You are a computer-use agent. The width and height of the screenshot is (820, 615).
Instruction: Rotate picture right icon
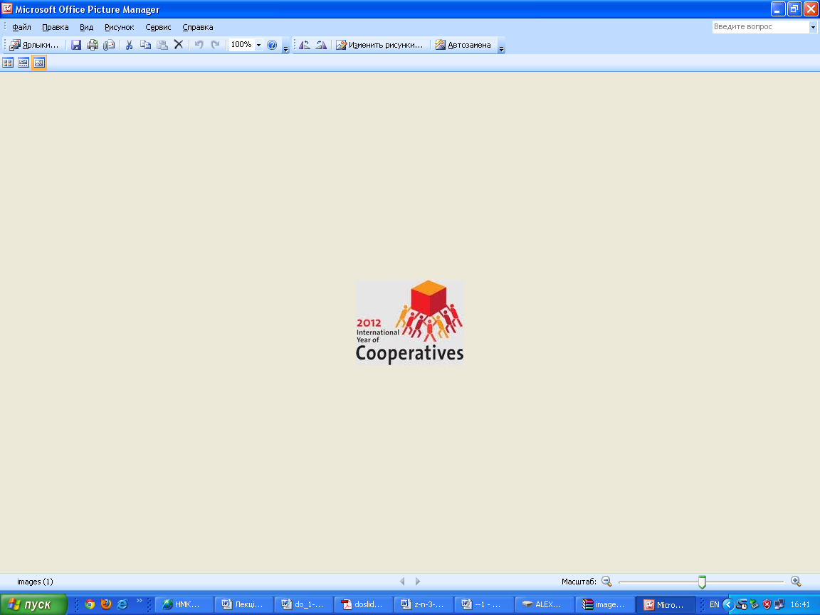(321, 45)
